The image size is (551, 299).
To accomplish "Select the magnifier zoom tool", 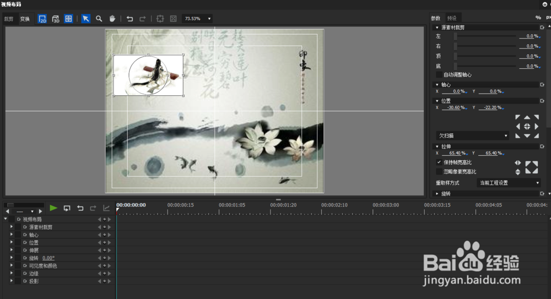I will [99, 19].
